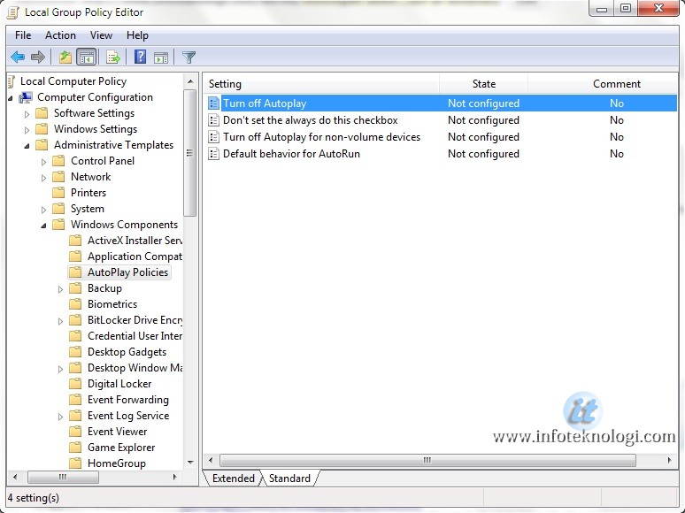Click the tree pane scroll right arrow

tap(174, 478)
